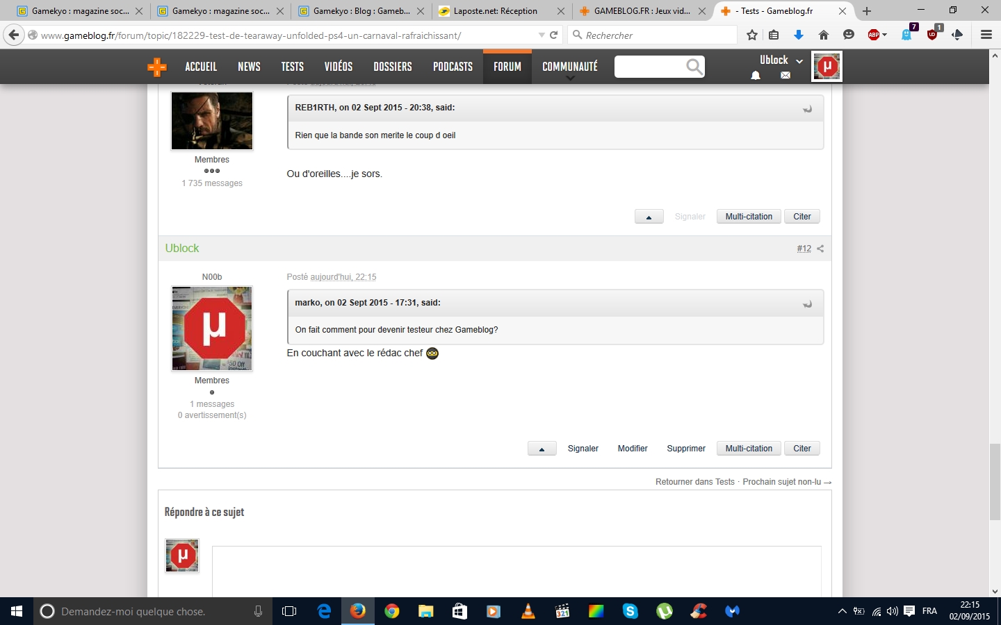Switch to Gamekyo Blog Gameblog tab

pos(360,11)
